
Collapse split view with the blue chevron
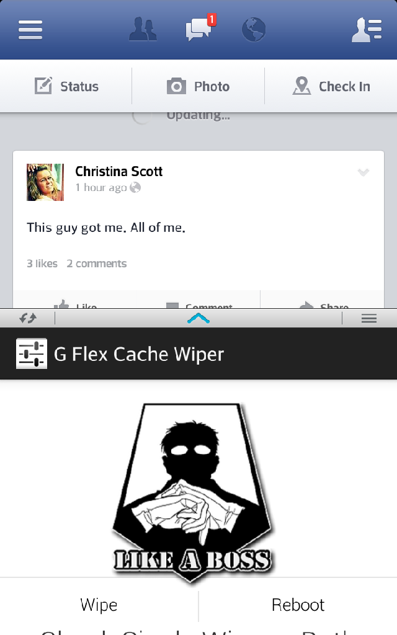(198, 318)
